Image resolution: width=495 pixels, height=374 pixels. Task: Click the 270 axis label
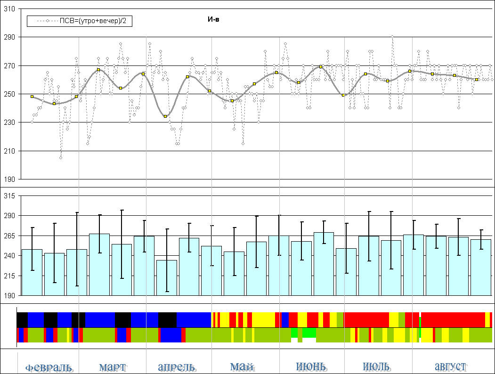point(9,66)
